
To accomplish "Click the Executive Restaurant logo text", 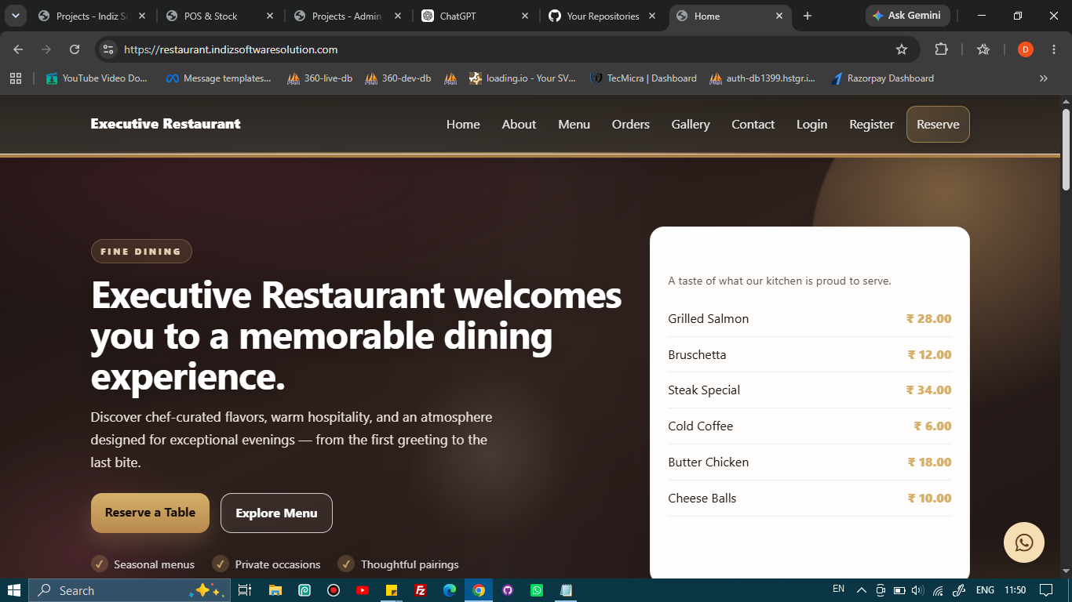I will click(166, 124).
